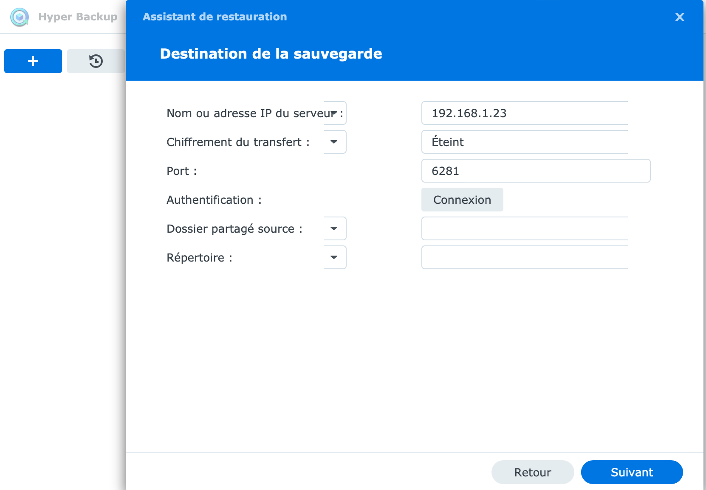Image resolution: width=706 pixels, height=490 pixels.
Task: Click the Hyper Backup application logo icon
Action: pos(20,17)
